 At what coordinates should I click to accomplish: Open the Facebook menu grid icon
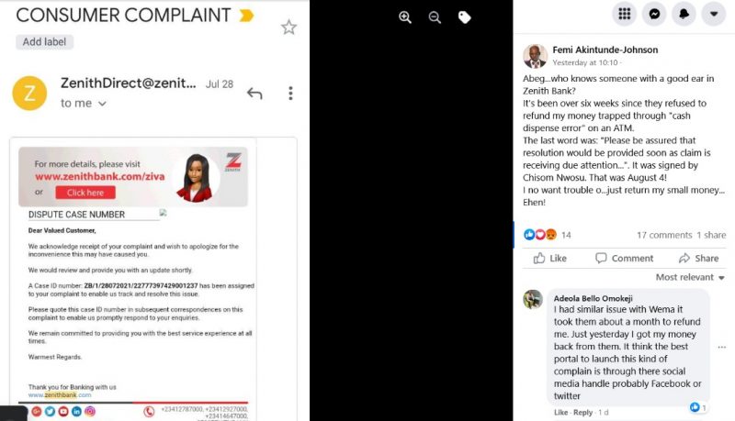625,14
